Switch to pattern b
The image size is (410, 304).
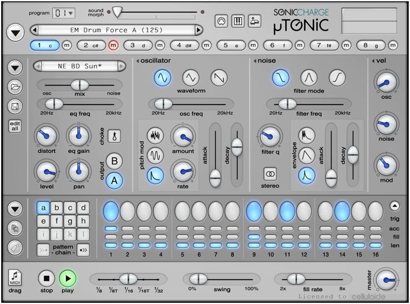tap(57, 208)
